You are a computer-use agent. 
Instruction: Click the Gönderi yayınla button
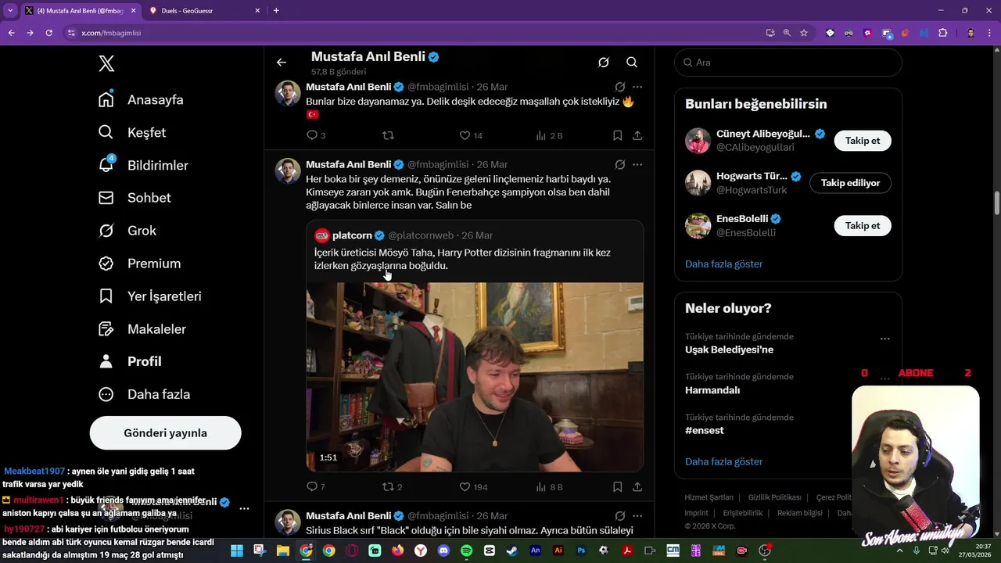[166, 433]
